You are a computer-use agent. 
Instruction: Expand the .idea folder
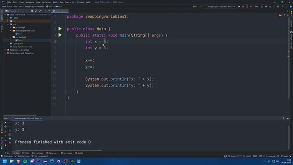(x=8, y=18)
